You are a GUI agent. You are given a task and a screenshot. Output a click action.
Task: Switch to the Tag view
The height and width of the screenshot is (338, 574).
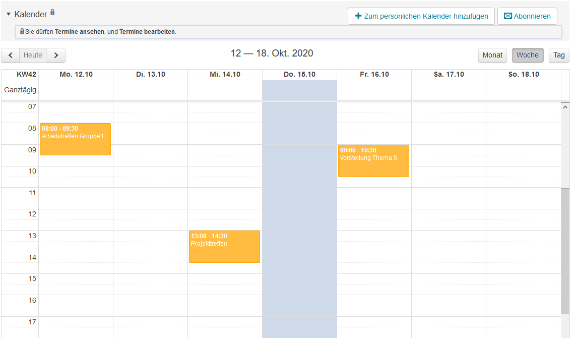click(x=559, y=55)
